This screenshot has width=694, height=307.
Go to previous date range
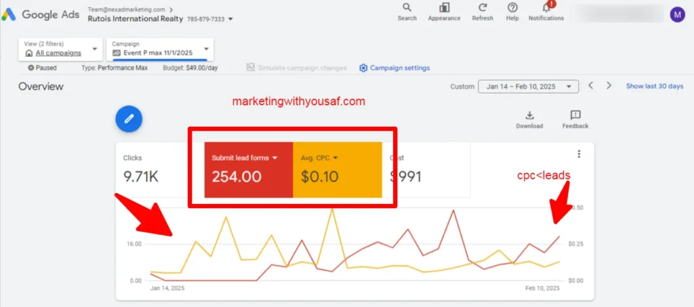tap(590, 86)
